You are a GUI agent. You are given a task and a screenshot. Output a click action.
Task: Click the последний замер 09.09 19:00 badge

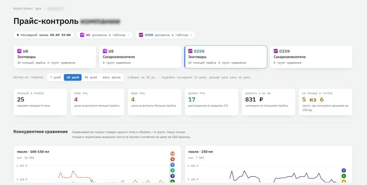(x=44, y=35)
